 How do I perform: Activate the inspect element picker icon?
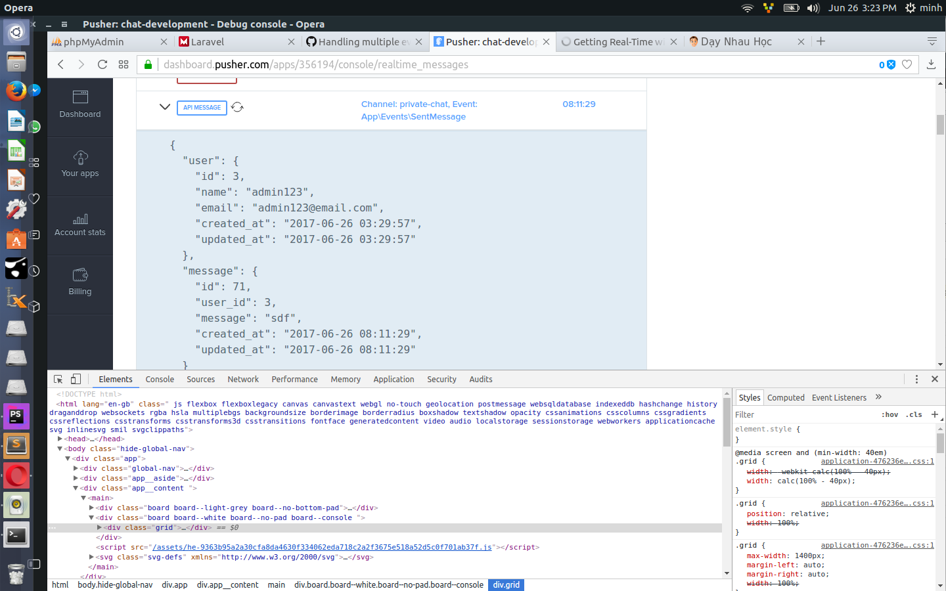[x=58, y=380]
